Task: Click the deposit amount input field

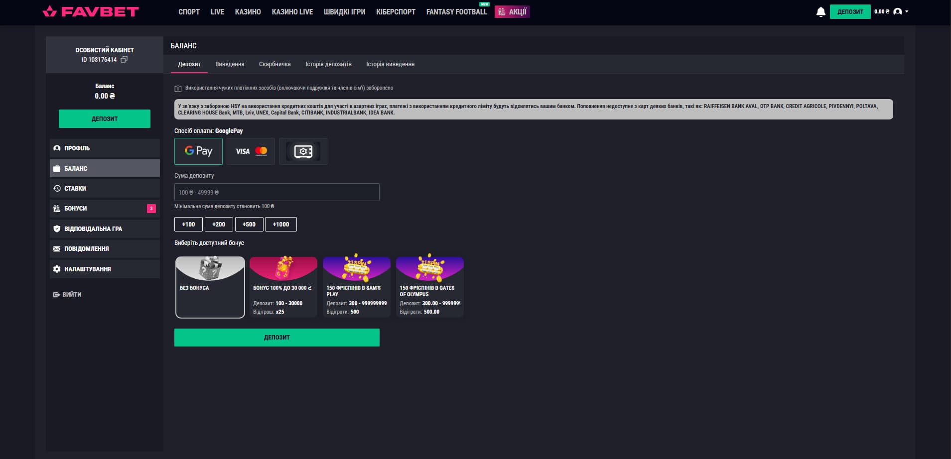Action: click(x=276, y=192)
